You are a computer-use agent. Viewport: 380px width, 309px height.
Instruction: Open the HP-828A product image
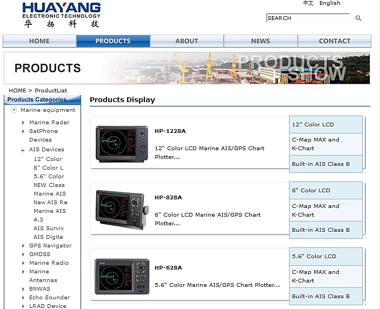122,210
